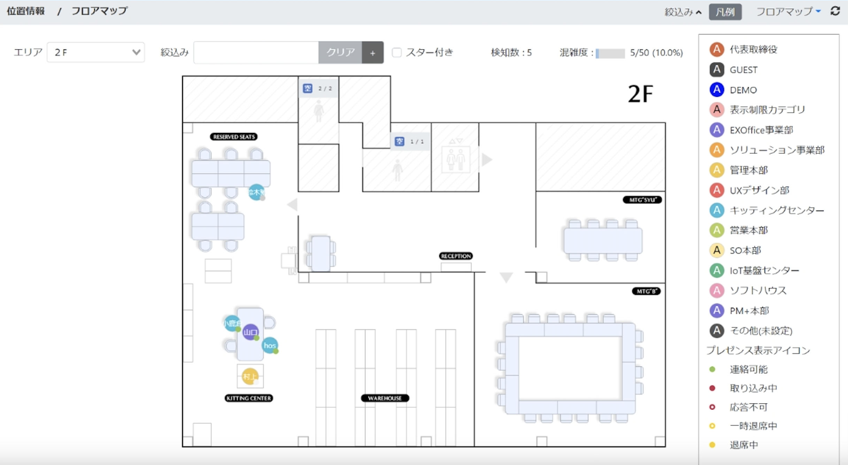This screenshot has height=465, width=848.
Task: Click the 村上 marker in the kitting center
Action: pos(250,376)
